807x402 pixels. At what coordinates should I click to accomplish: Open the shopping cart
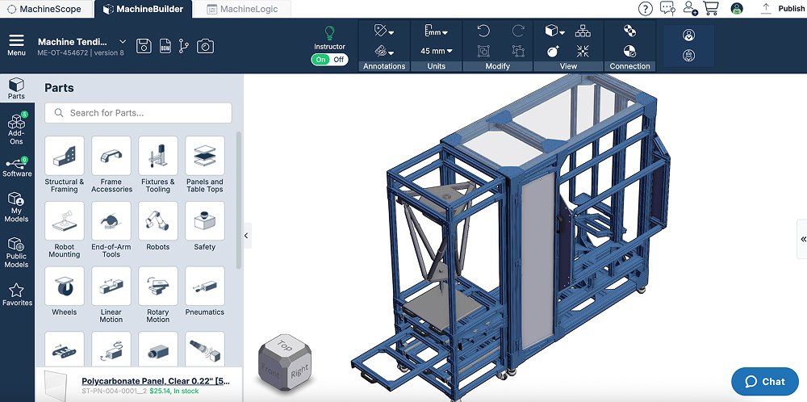click(711, 8)
